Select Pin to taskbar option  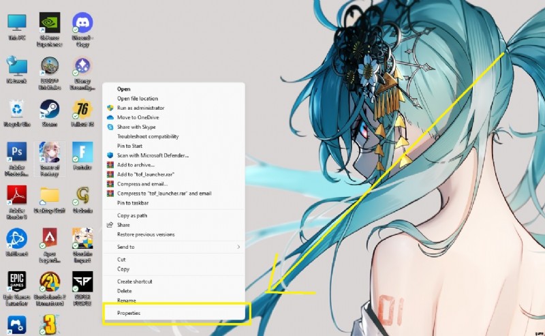point(133,203)
